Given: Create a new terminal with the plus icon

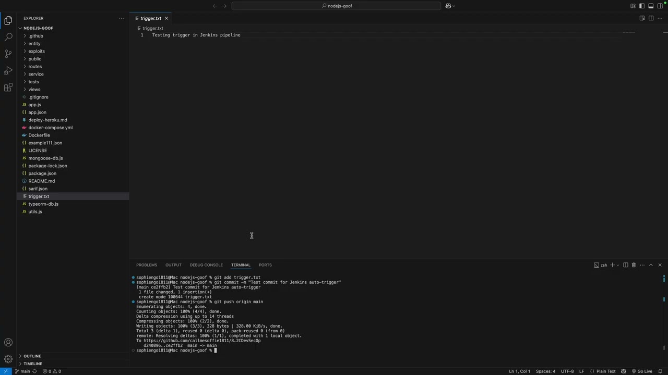Looking at the screenshot, I should pyautogui.click(x=612, y=265).
